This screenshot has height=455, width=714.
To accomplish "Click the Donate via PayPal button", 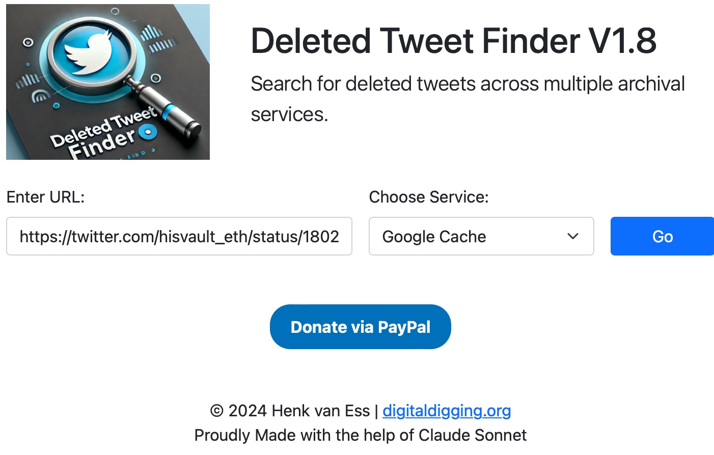I will pyautogui.click(x=360, y=326).
